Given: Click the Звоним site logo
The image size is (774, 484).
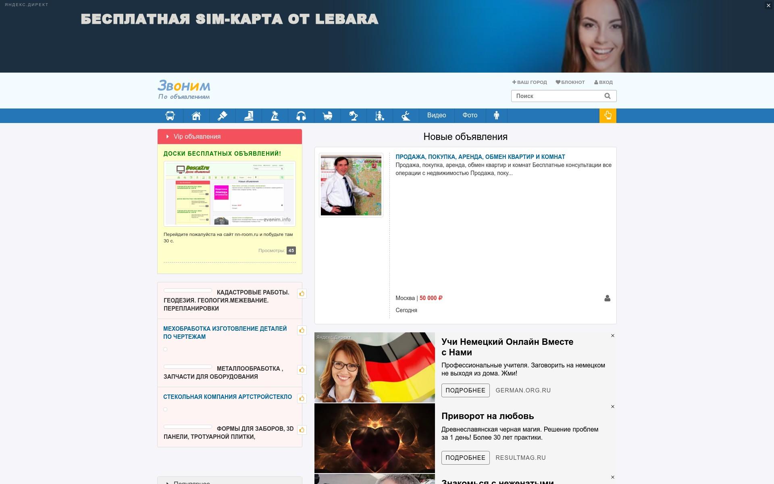Looking at the screenshot, I should 184,90.
